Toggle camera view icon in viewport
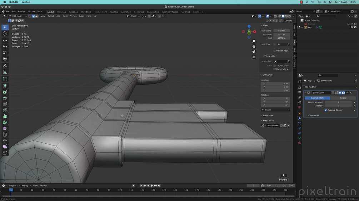The height and width of the screenshot is (201, 359). point(254,52)
